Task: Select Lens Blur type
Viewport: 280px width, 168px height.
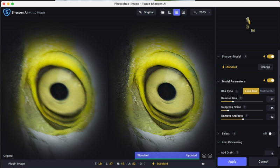Action: pyautogui.click(x=251, y=91)
